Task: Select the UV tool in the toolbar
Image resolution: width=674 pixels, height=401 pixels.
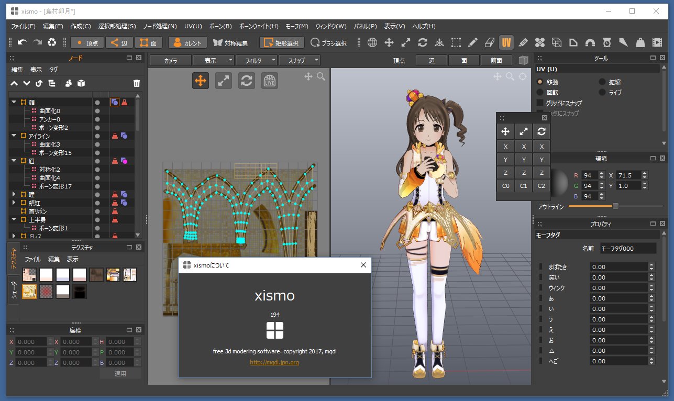Action: (x=506, y=42)
